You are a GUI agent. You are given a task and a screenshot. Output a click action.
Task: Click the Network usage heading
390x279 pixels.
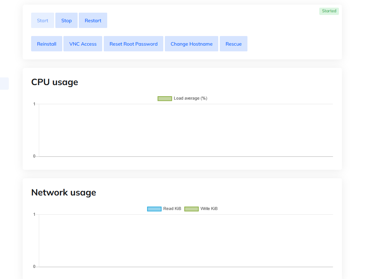(x=63, y=192)
